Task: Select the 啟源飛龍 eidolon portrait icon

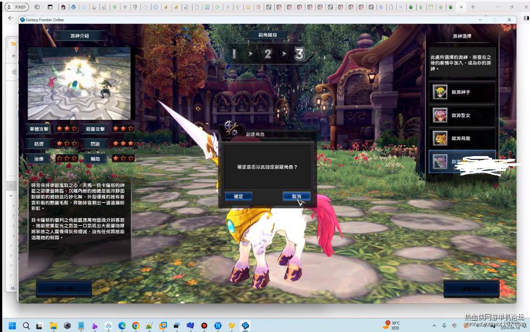Action: click(x=440, y=138)
